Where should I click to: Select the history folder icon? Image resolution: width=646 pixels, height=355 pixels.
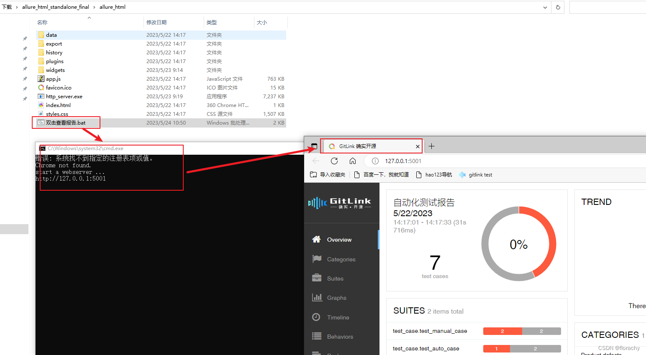point(41,52)
